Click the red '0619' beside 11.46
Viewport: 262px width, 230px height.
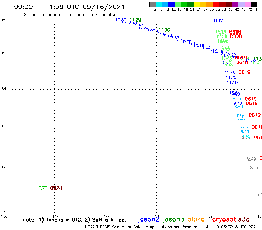click(244, 72)
